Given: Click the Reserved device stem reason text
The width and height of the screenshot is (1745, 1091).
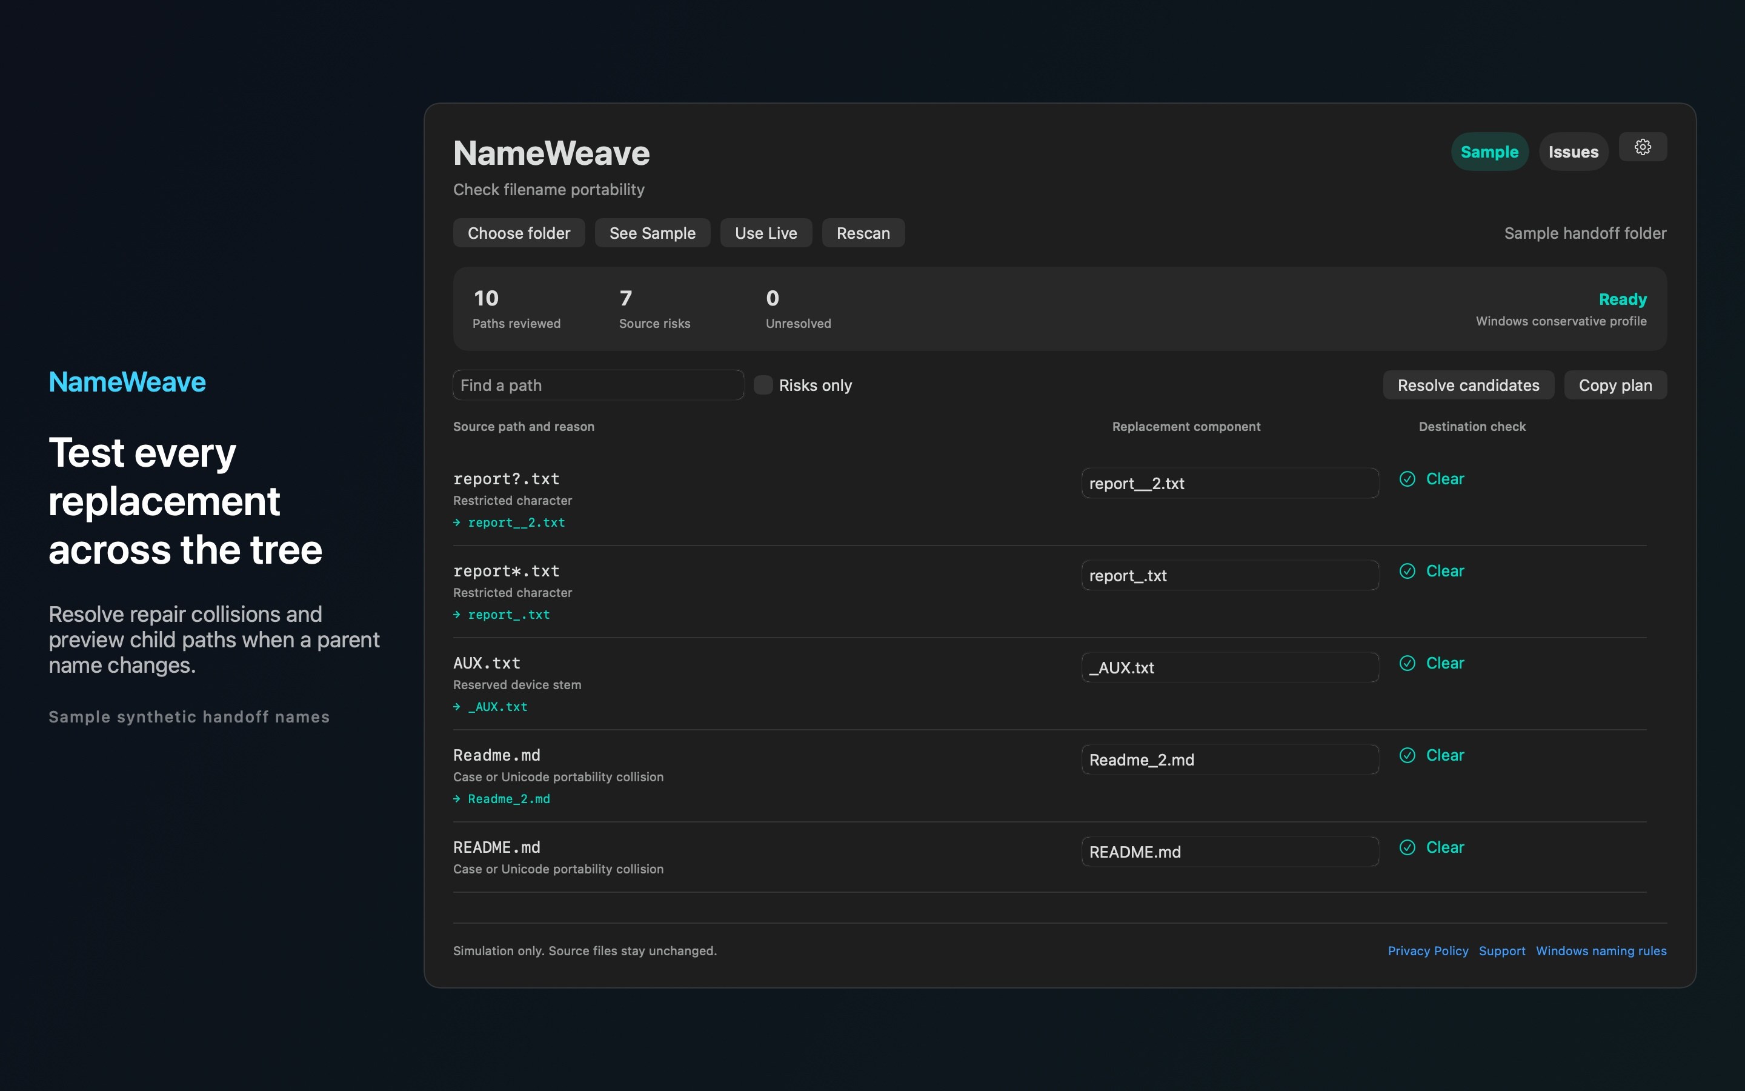Looking at the screenshot, I should [517, 685].
